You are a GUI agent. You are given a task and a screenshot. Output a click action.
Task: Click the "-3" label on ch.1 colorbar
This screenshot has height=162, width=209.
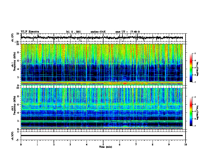pyautogui.click(x=195, y=53)
